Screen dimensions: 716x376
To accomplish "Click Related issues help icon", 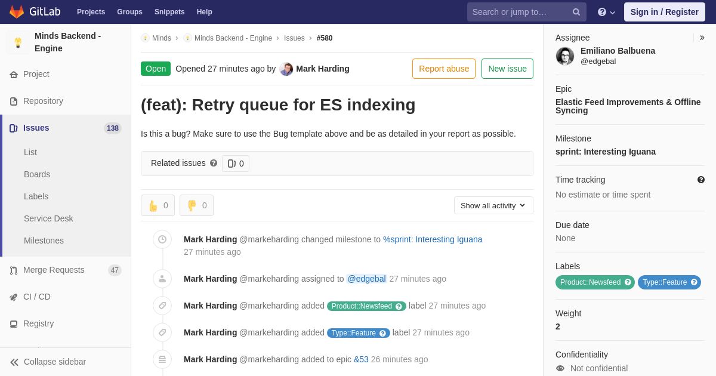I will [x=214, y=163].
